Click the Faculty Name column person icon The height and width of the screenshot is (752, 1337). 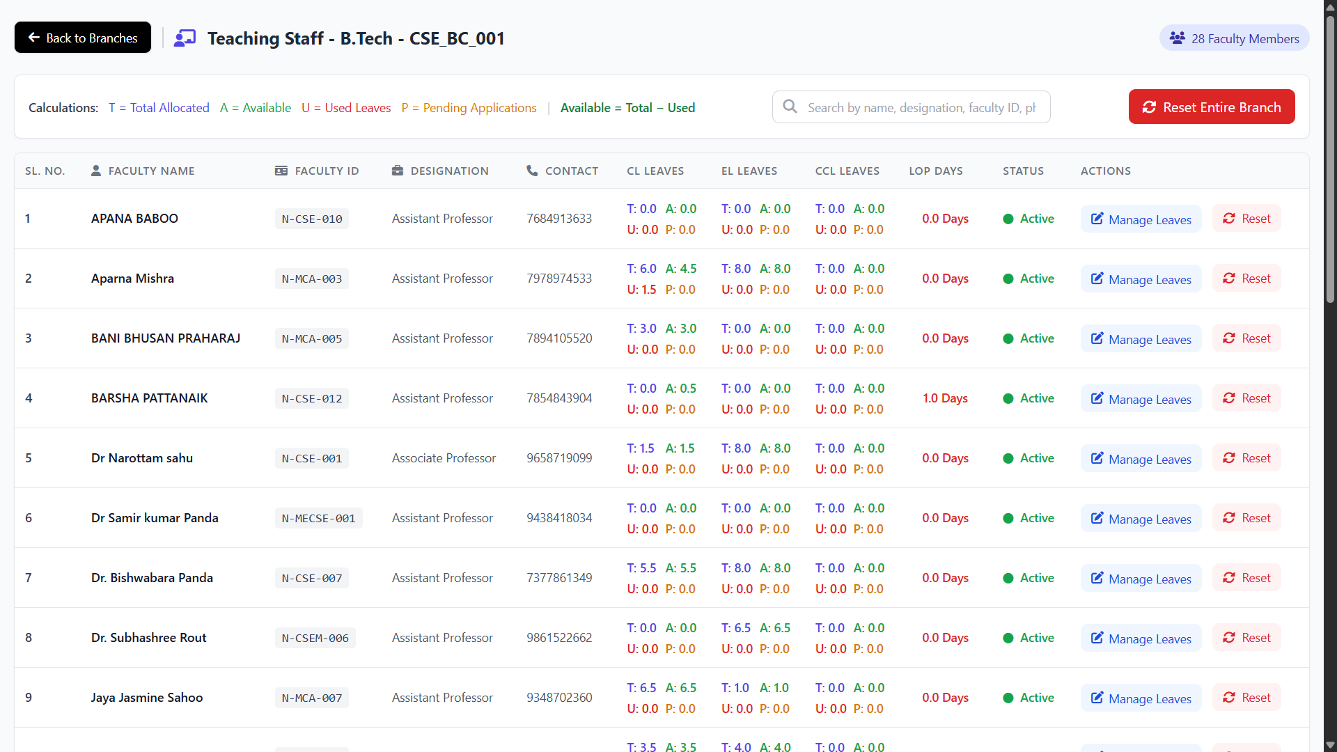96,171
